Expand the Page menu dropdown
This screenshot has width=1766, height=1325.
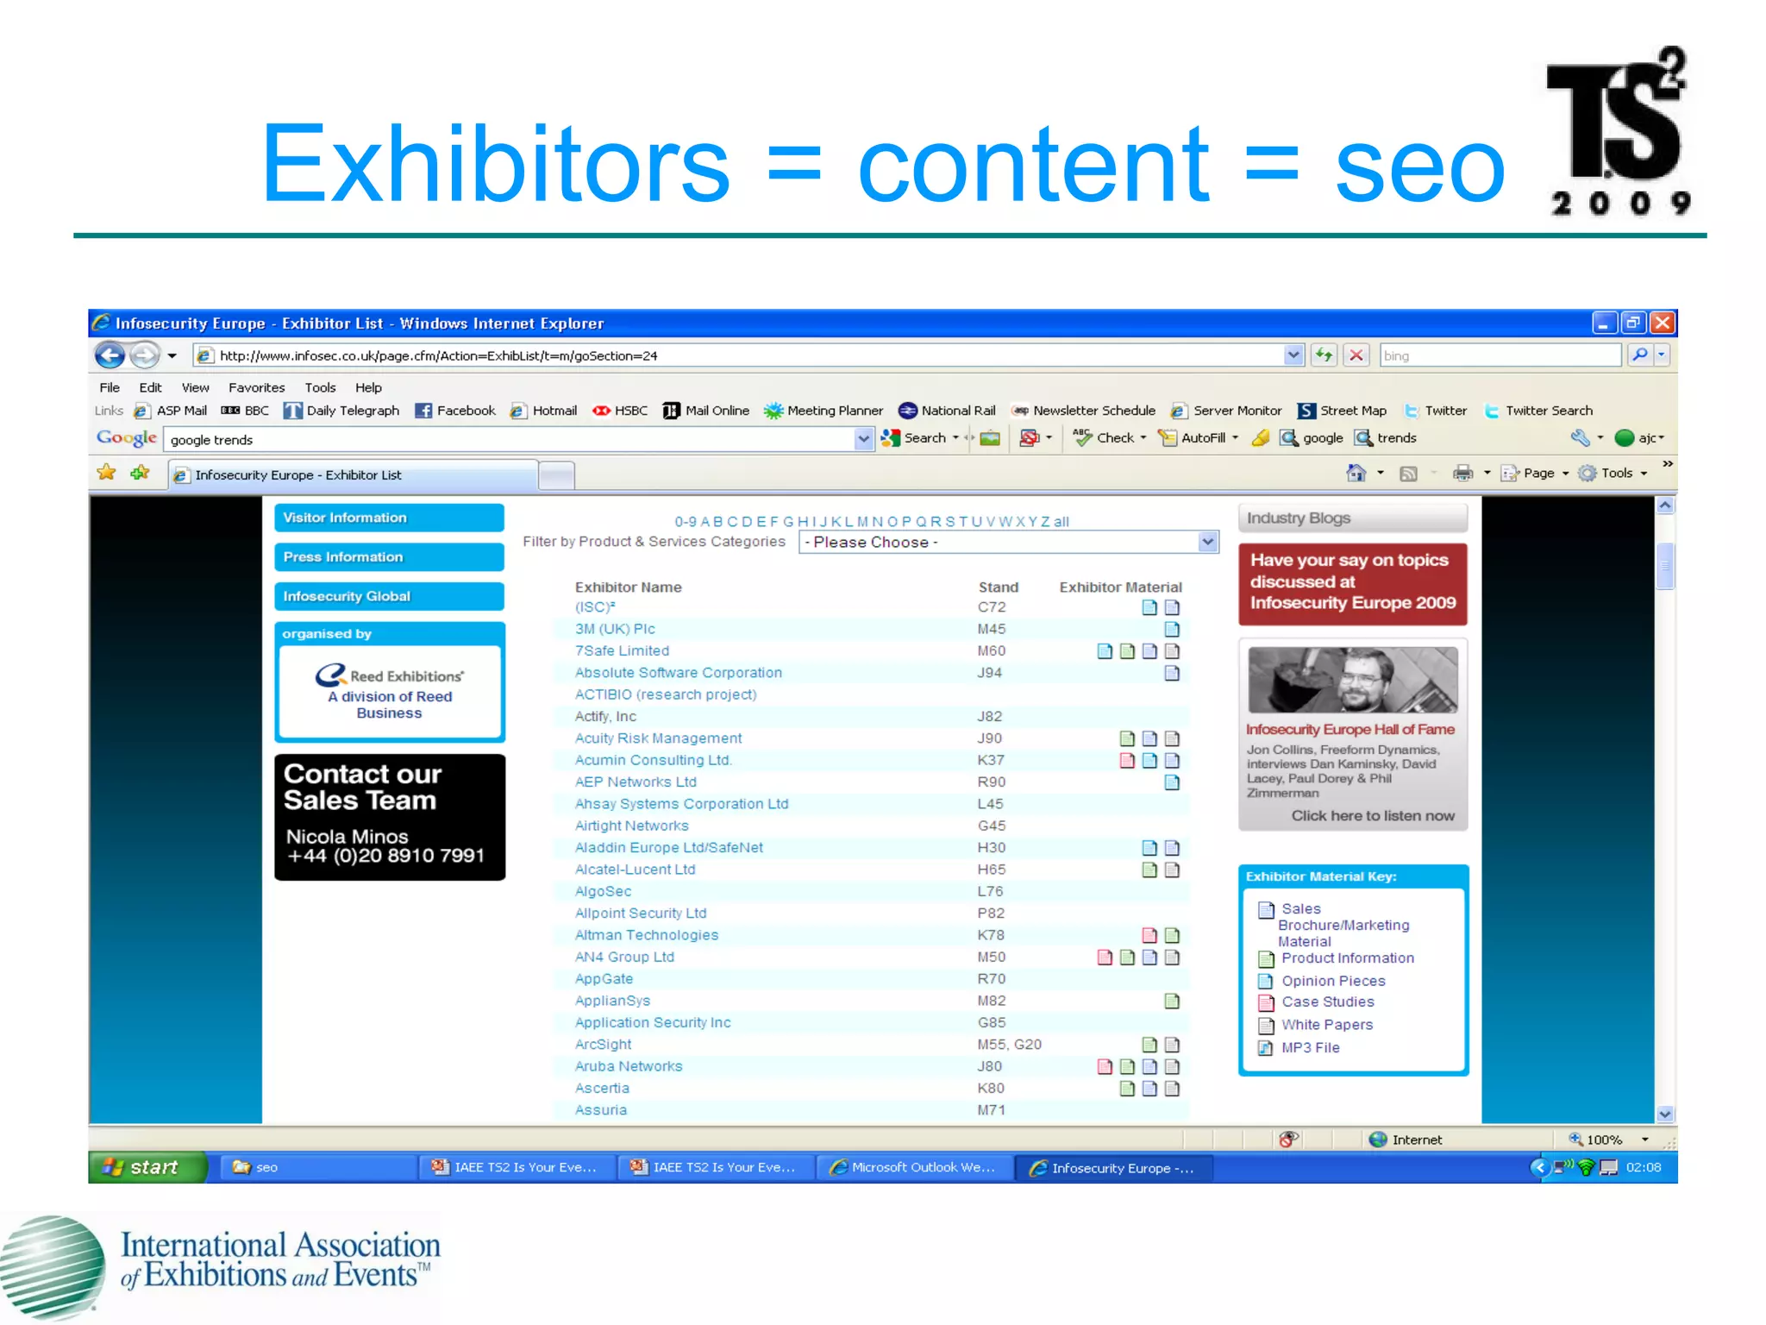click(x=1566, y=474)
